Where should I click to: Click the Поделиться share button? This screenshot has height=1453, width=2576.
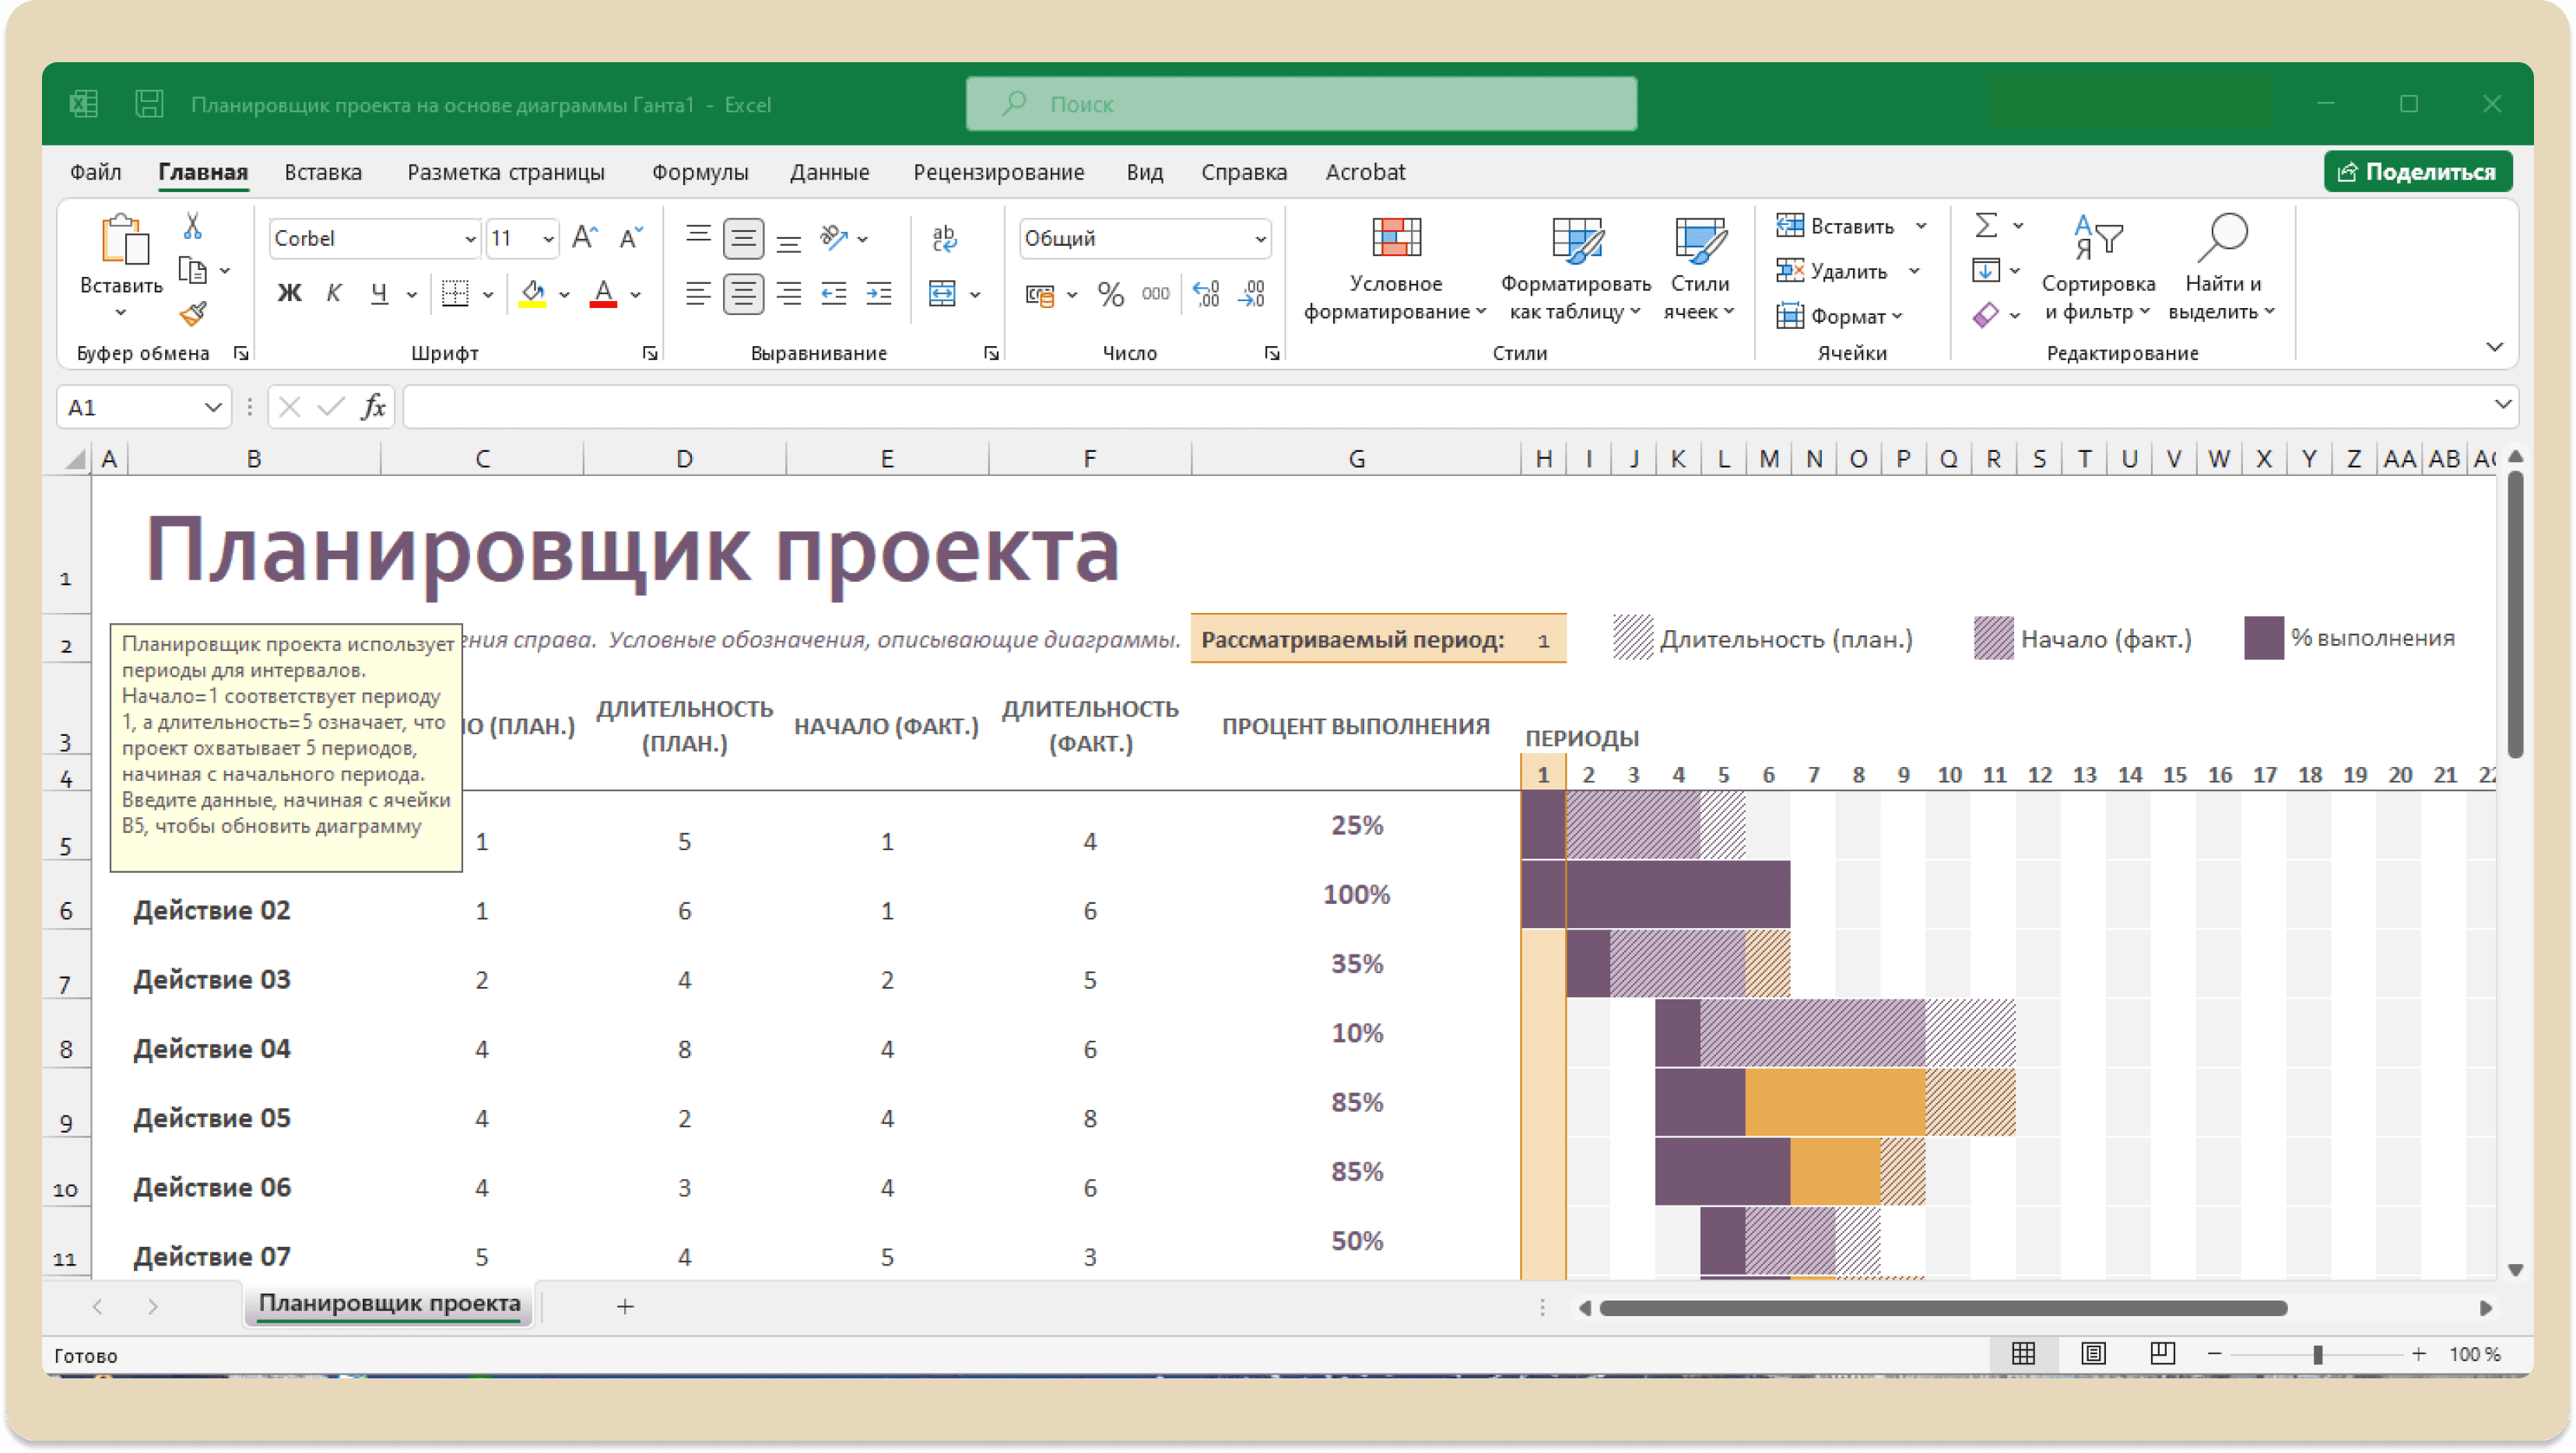coord(2417,172)
